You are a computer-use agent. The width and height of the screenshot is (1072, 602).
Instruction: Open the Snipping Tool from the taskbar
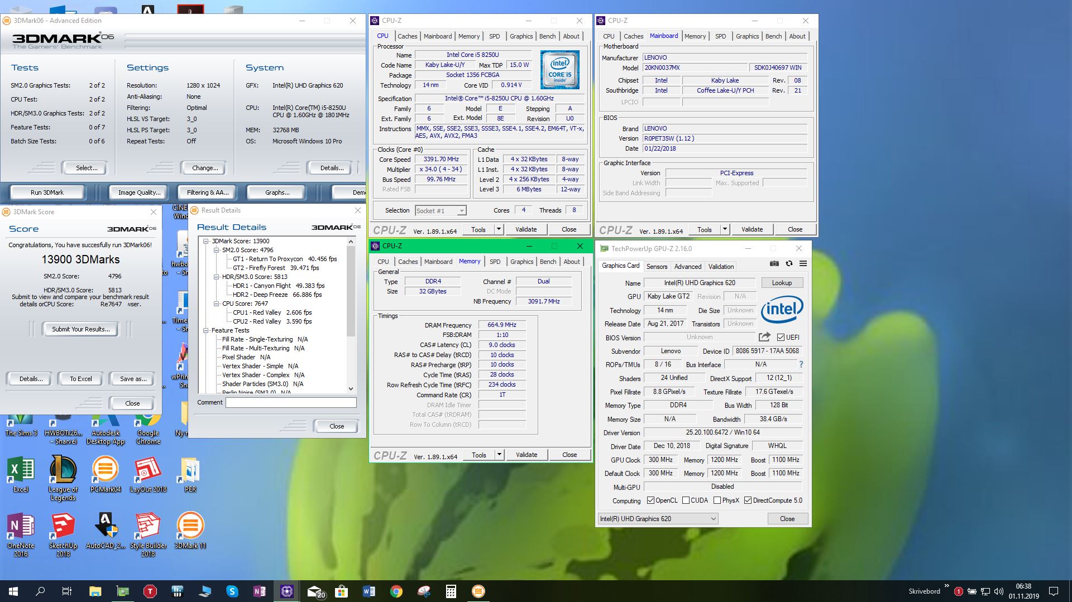click(424, 591)
